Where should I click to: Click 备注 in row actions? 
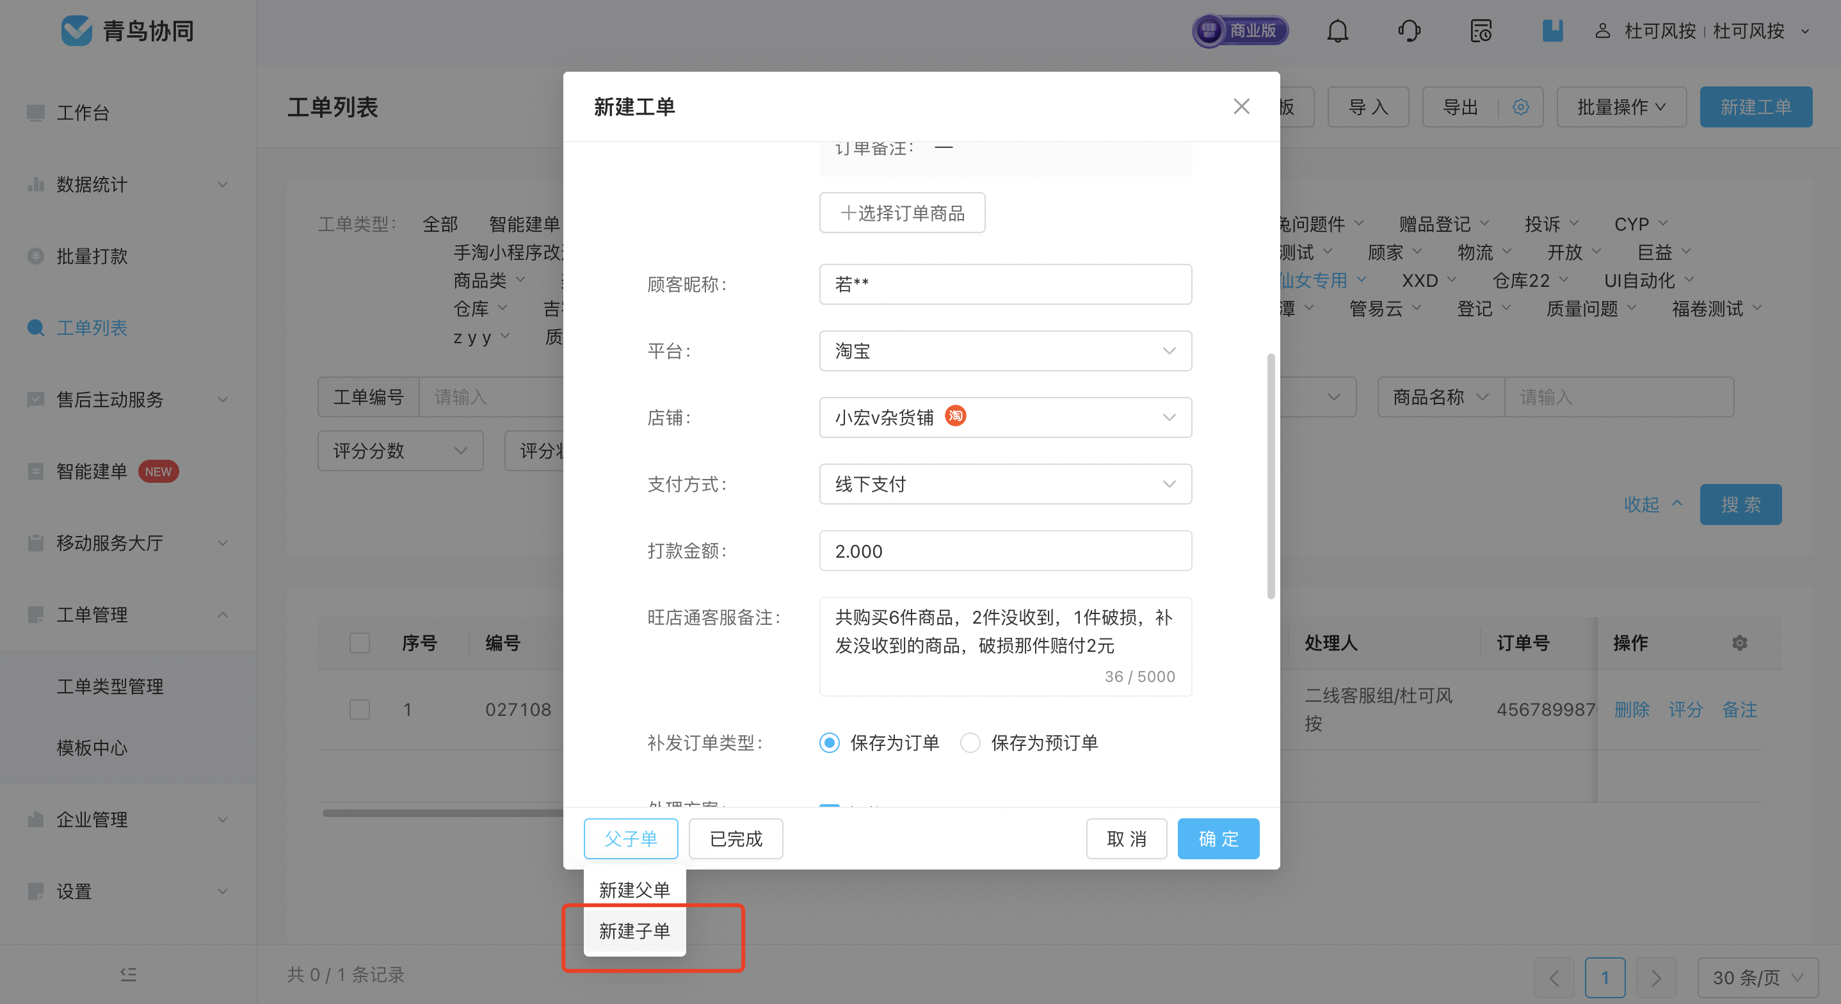pos(1739,709)
